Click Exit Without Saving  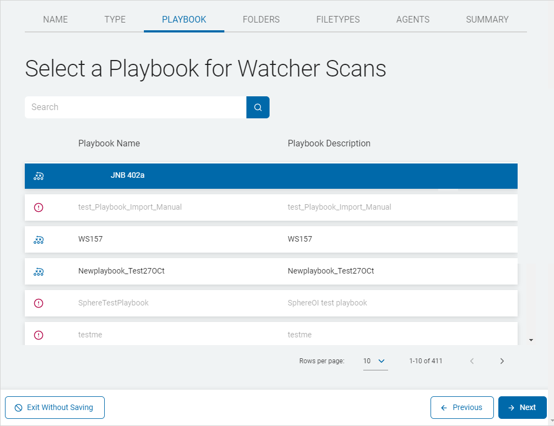[x=55, y=407]
